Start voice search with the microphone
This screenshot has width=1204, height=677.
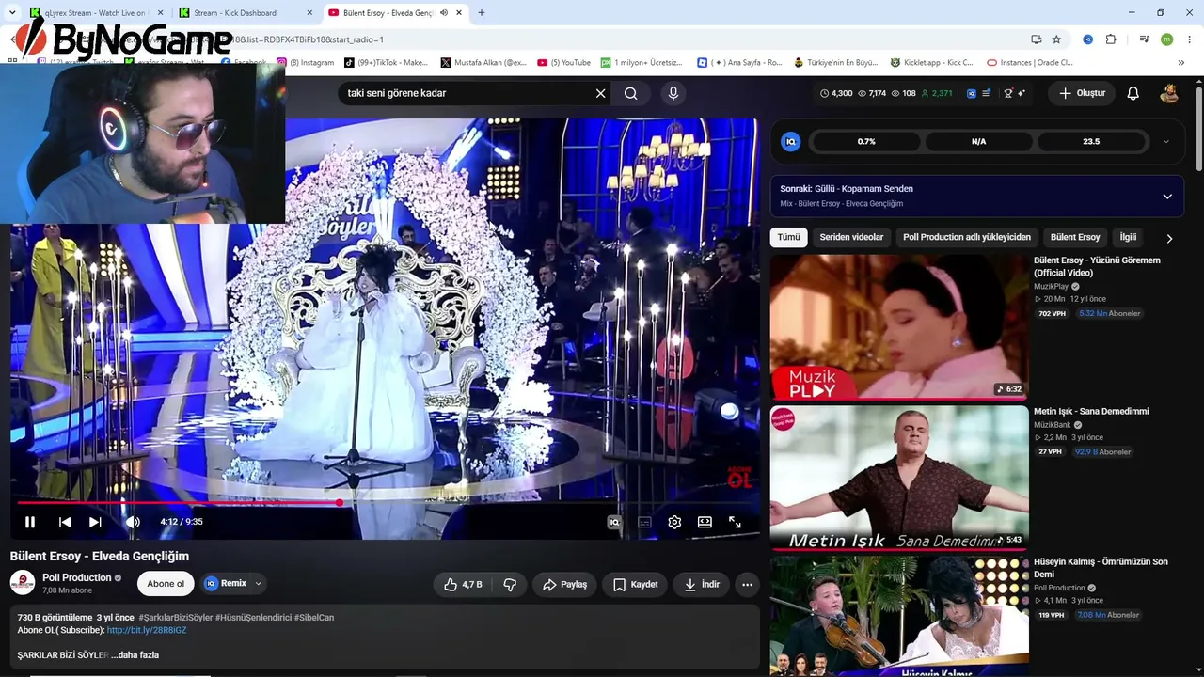(673, 93)
